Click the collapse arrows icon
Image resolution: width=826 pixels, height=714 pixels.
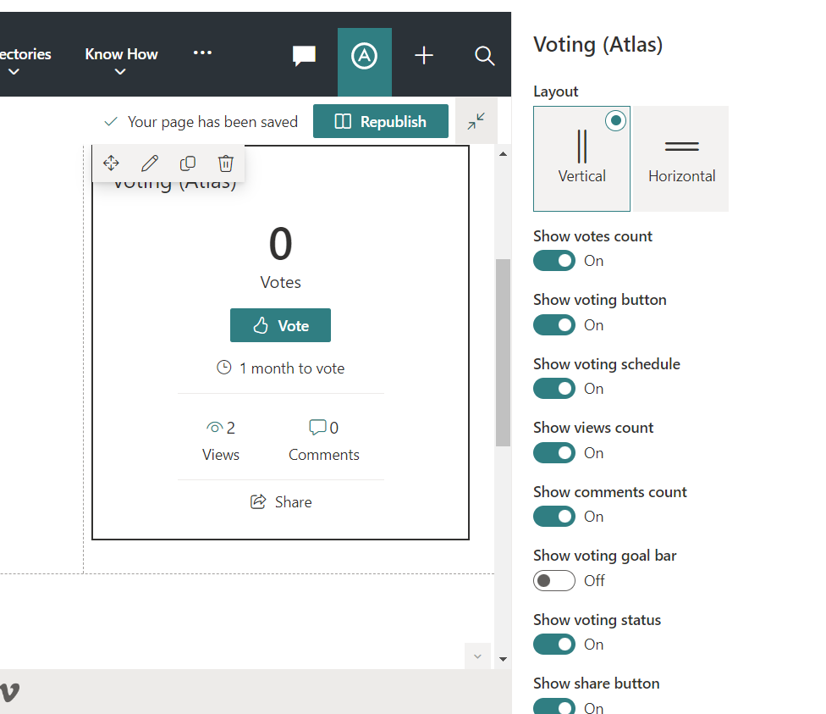pyautogui.click(x=476, y=121)
